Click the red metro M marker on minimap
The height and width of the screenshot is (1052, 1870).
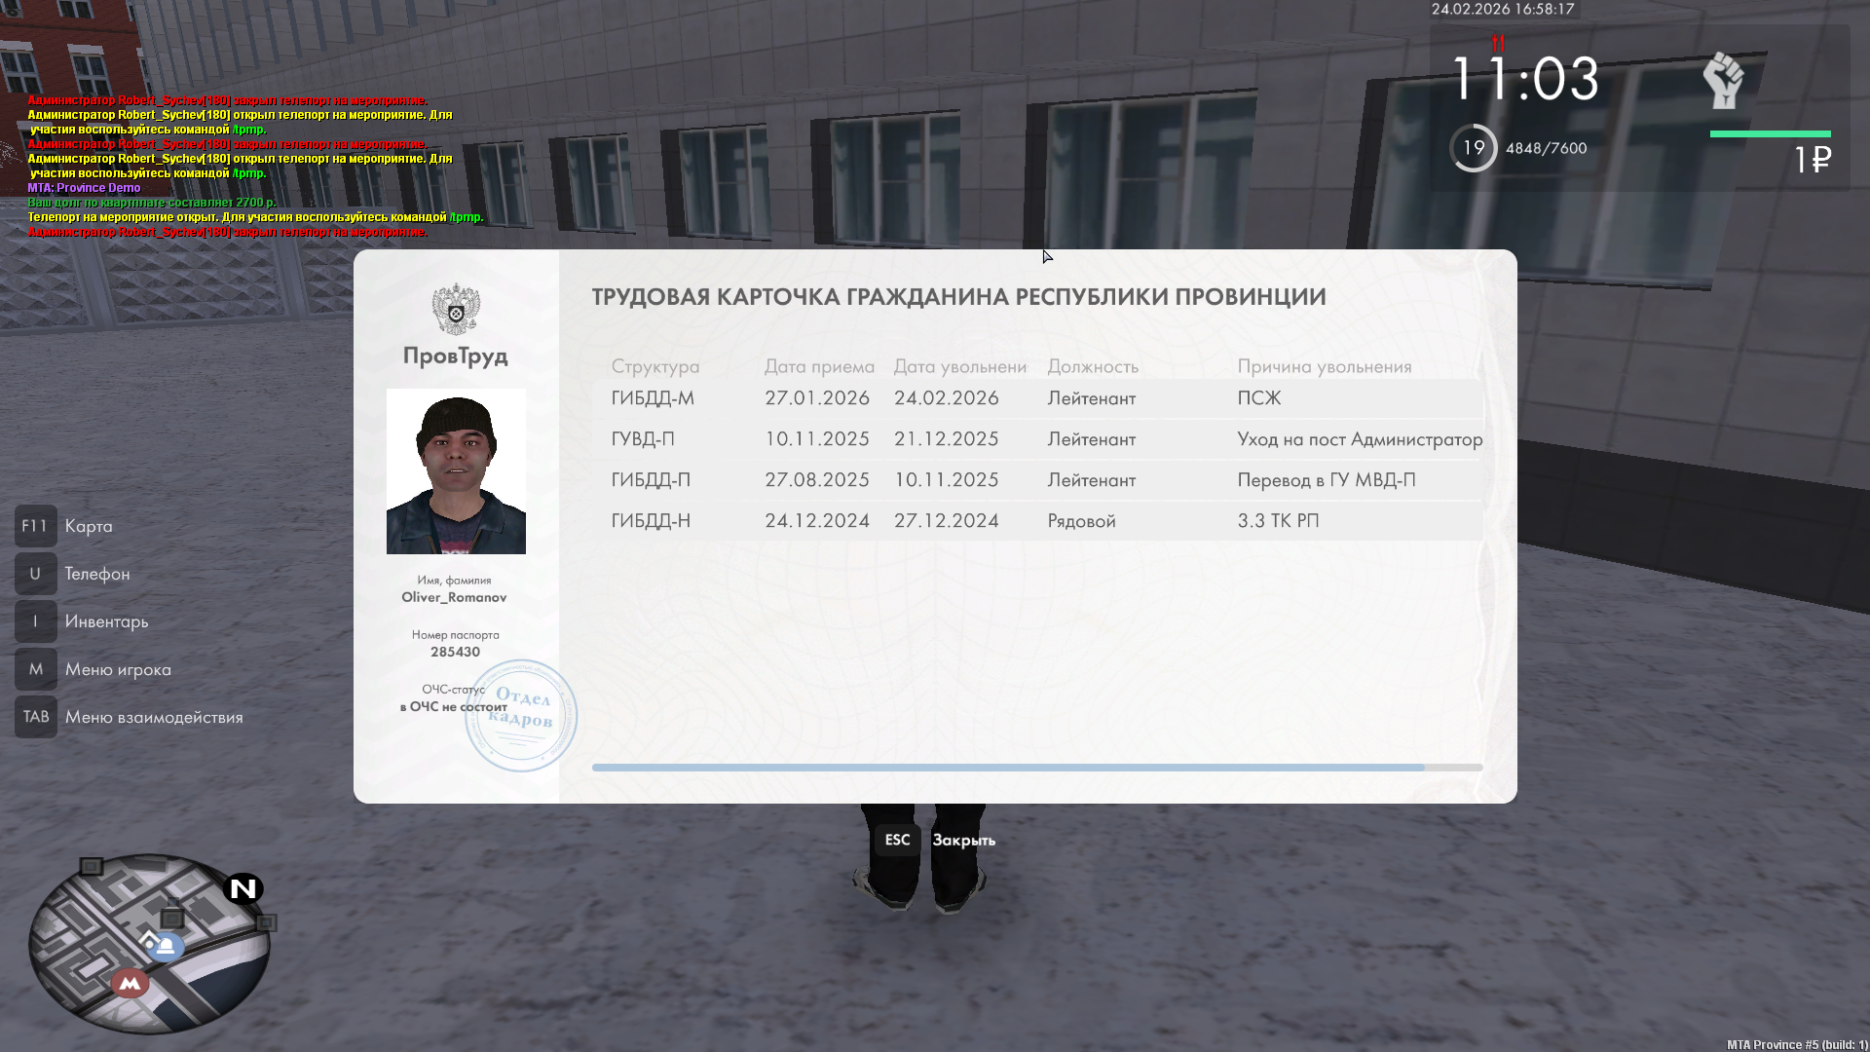130,983
